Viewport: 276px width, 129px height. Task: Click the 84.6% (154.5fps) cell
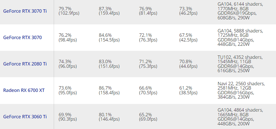pos(109,37)
